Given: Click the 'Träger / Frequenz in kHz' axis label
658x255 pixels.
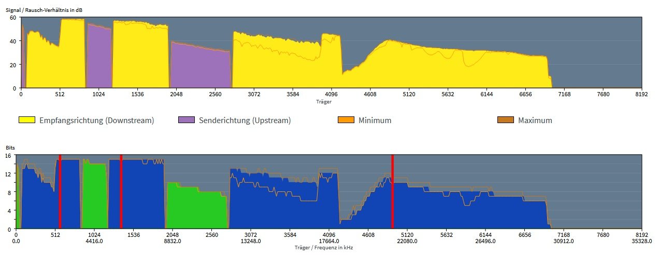Looking at the screenshot, I should pos(324,247).
